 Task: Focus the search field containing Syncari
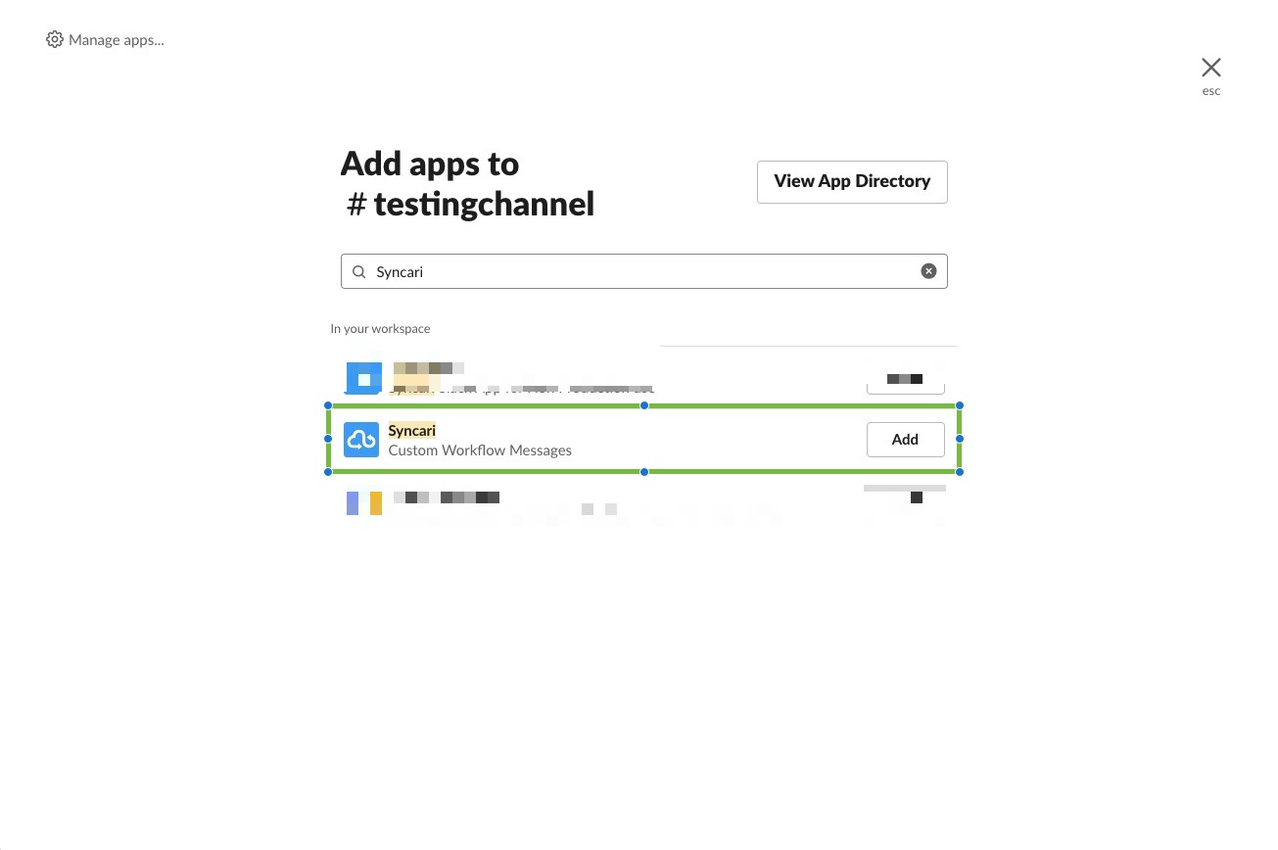(643, 271)
